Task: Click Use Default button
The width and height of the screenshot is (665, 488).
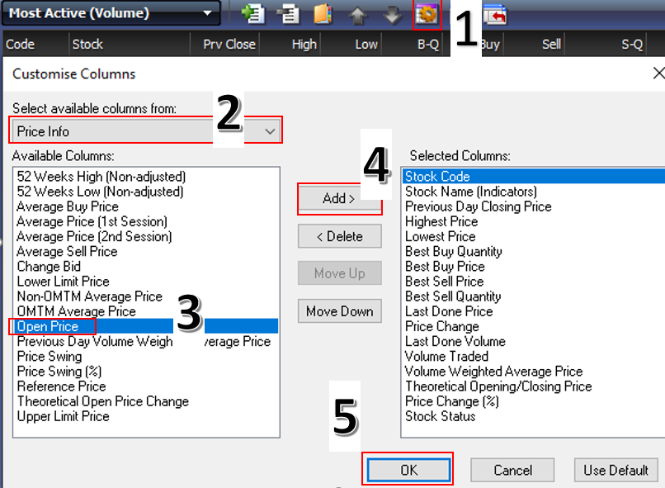Action: (615, 470)
